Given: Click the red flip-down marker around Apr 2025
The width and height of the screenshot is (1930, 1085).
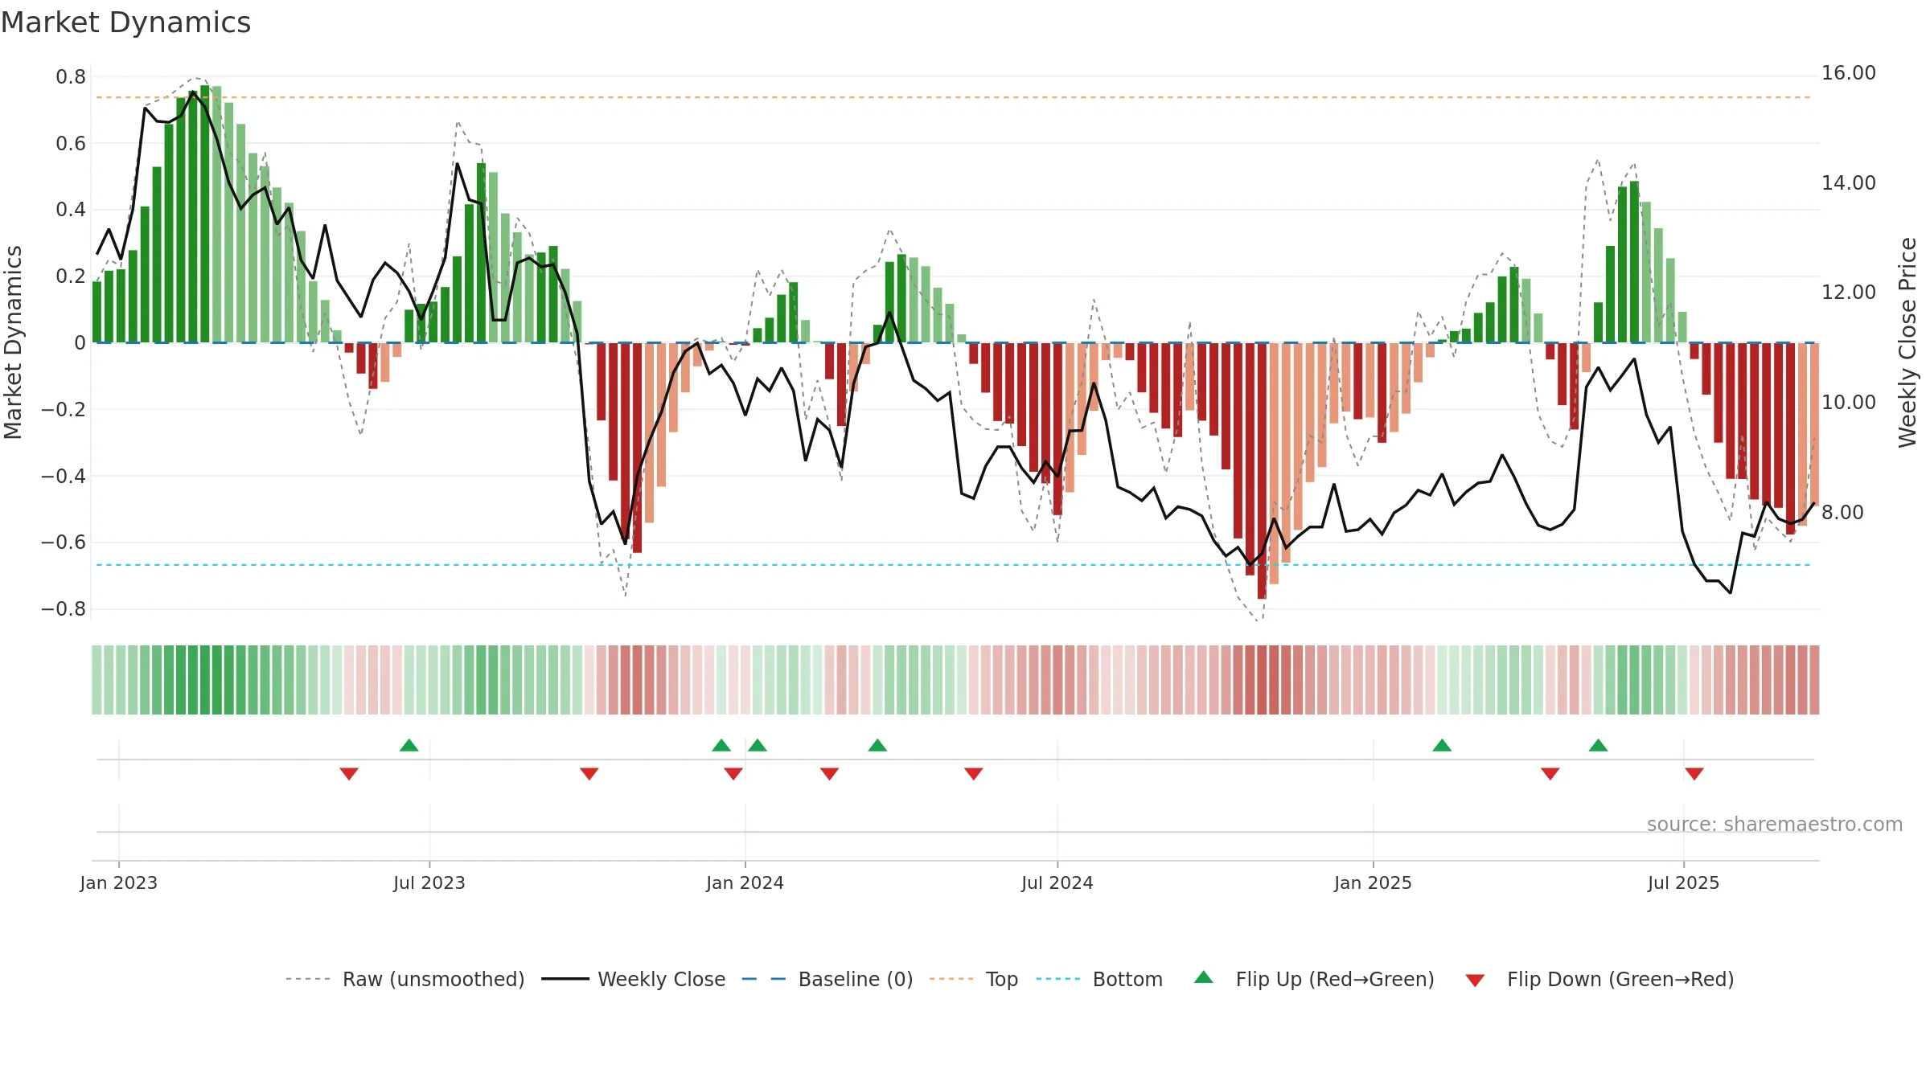Looking at the screenshot, I should [x=1550, y=773].
